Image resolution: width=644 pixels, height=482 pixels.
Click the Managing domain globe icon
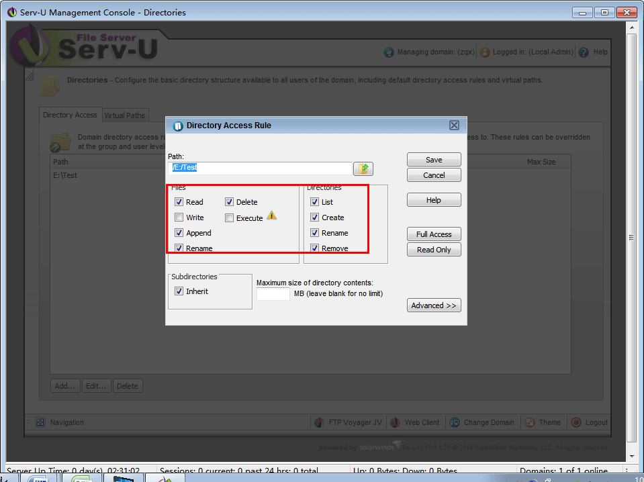389,52
